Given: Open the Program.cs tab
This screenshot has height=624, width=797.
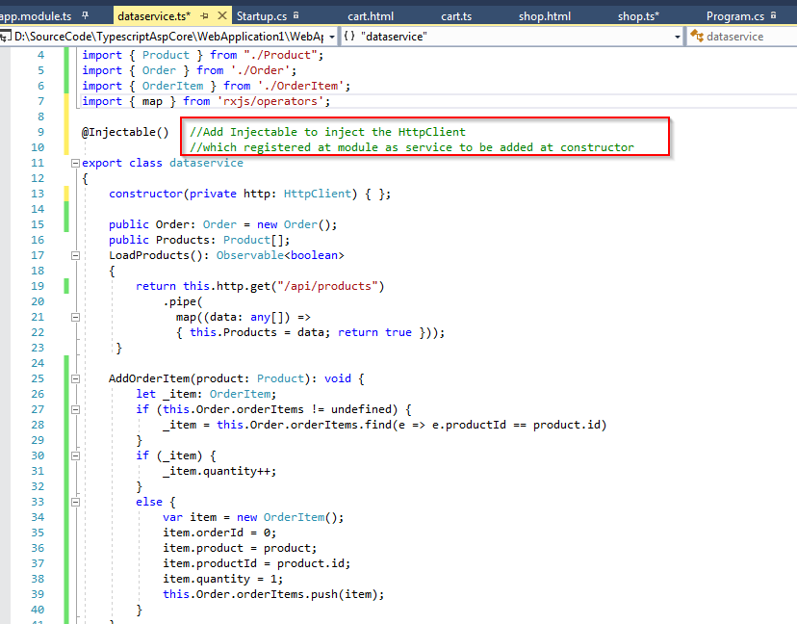Looking at the screenshot, I should coord(735,16).
